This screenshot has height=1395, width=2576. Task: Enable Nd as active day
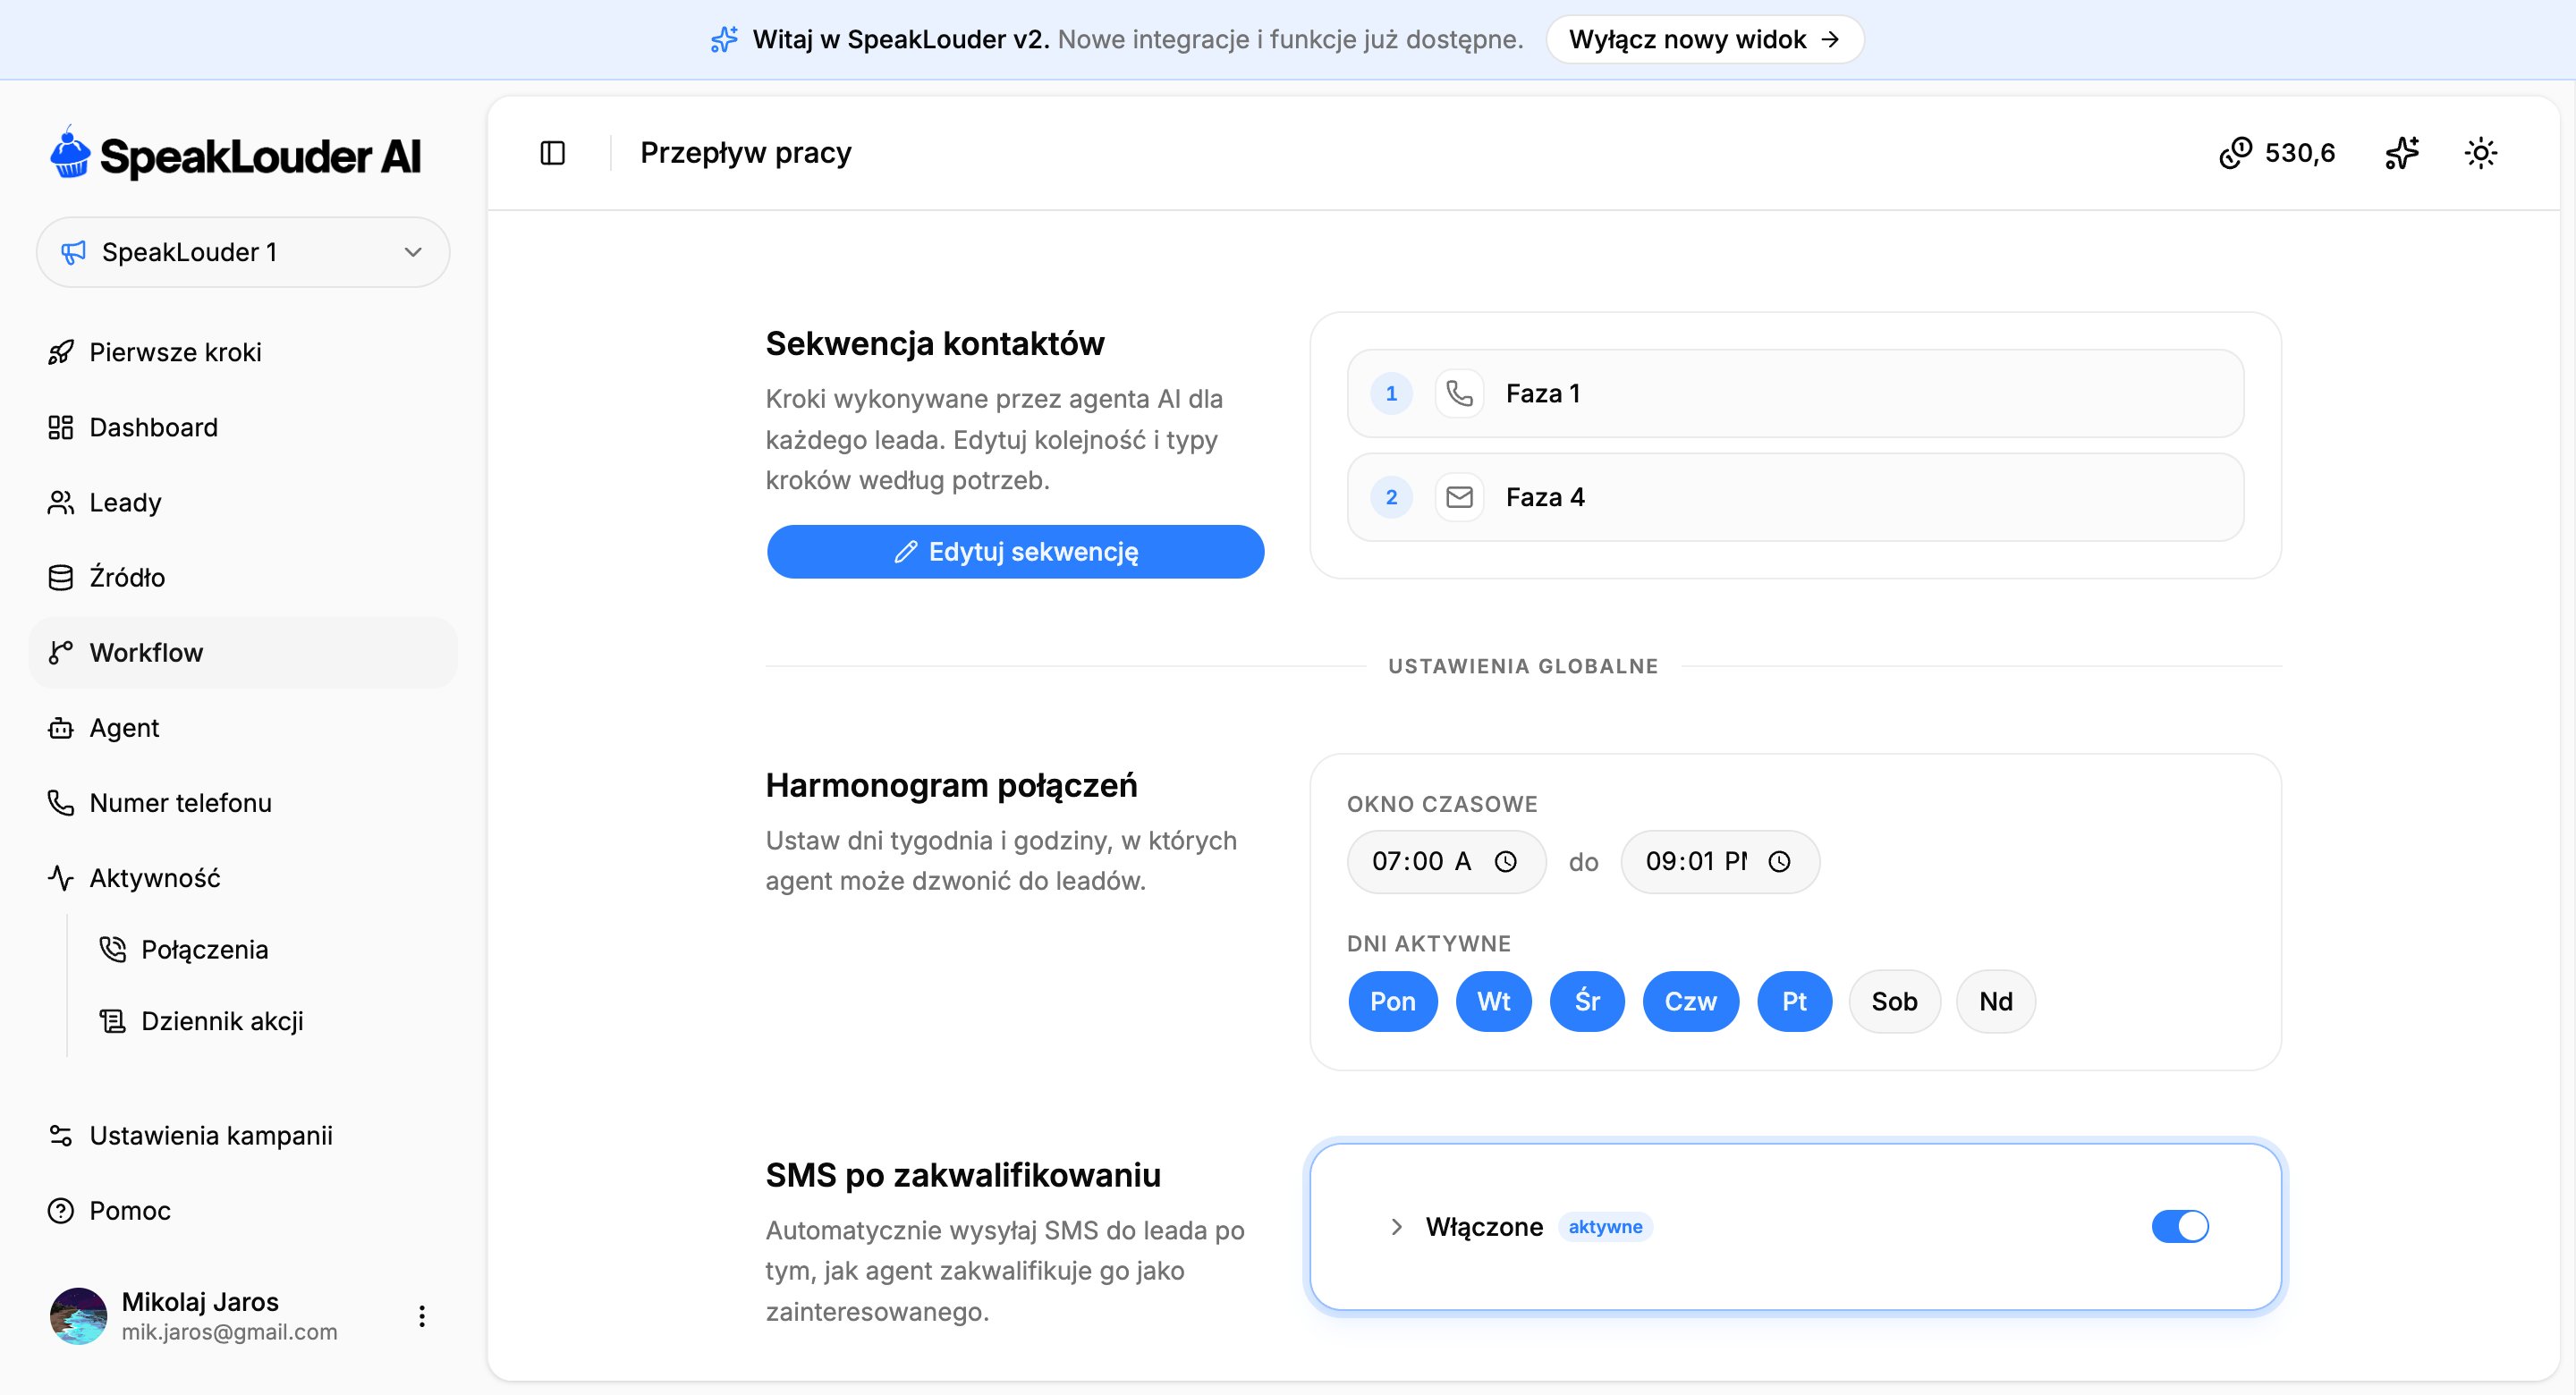1996,1002
